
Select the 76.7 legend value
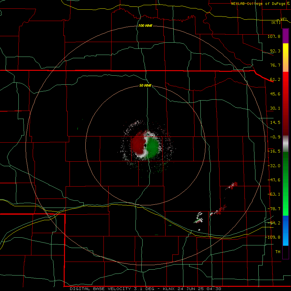point(275,65)
